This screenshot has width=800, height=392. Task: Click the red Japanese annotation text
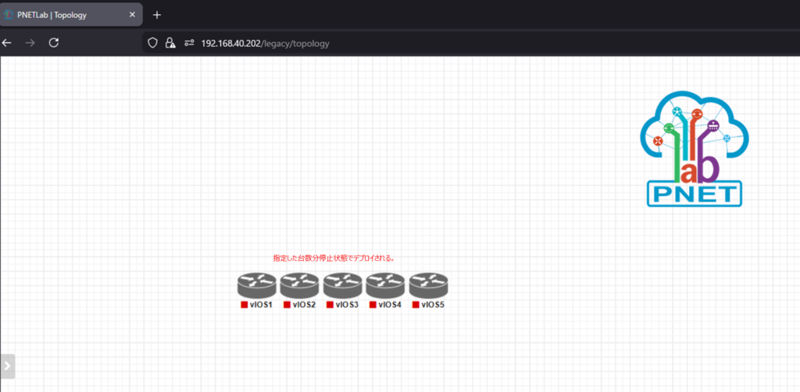tap(334, 258)
